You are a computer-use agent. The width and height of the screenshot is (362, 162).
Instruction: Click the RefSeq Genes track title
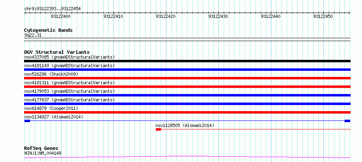pos(41,148)
